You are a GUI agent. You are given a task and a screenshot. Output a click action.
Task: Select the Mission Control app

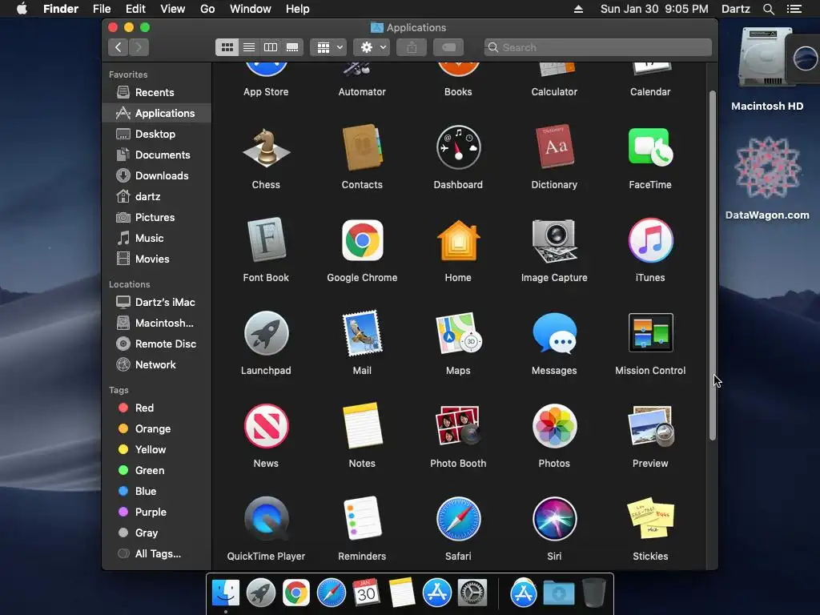point(650,334)
